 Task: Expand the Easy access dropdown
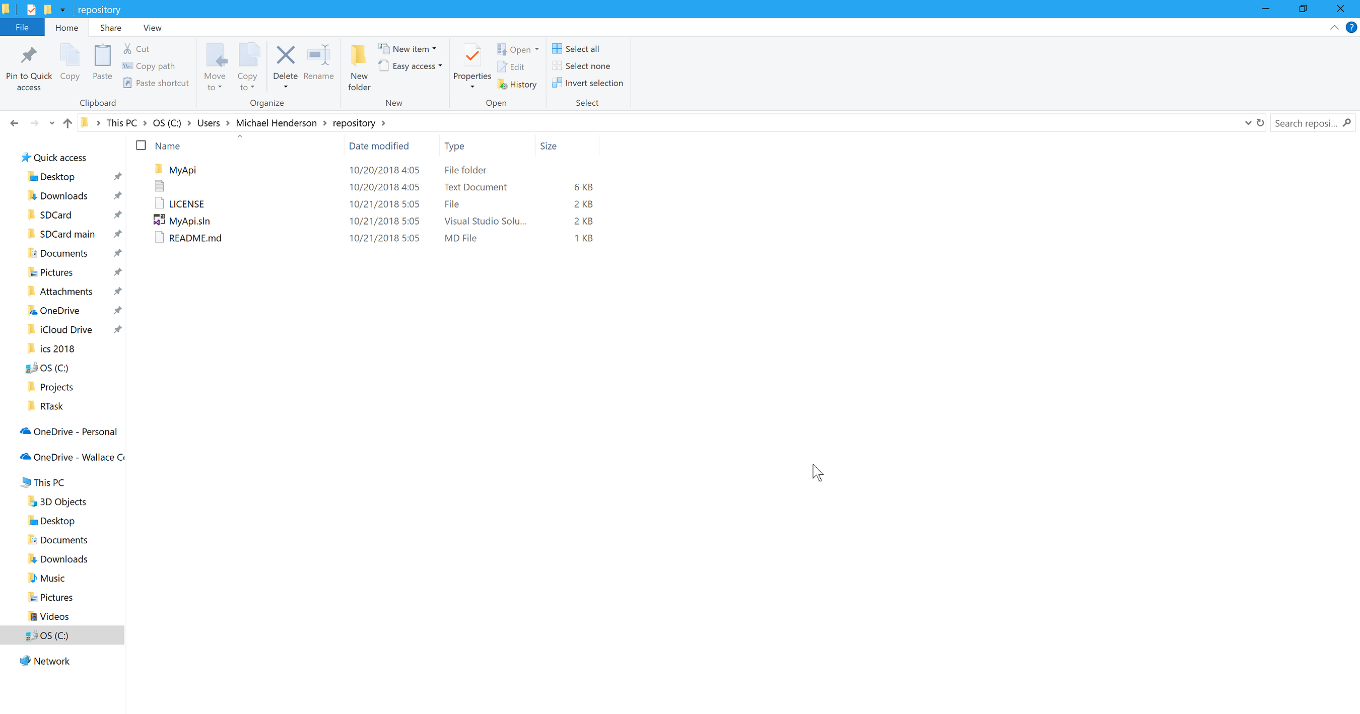click(411, 65)
